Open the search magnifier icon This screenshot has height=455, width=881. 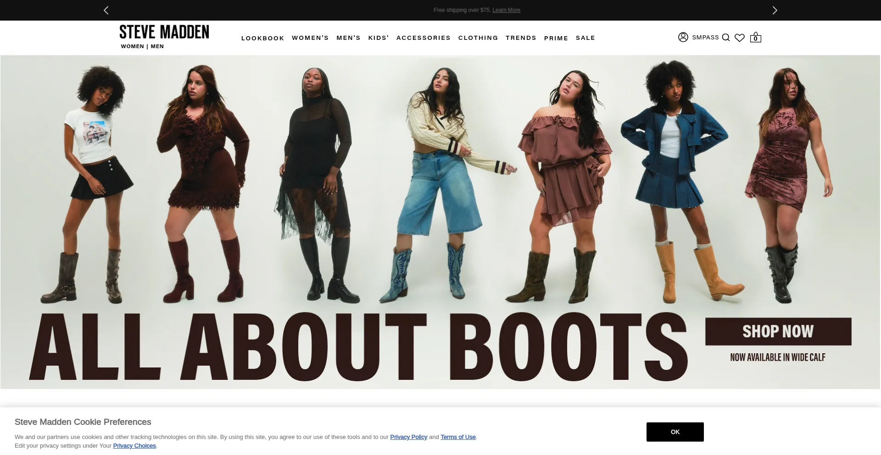(725, 38)
